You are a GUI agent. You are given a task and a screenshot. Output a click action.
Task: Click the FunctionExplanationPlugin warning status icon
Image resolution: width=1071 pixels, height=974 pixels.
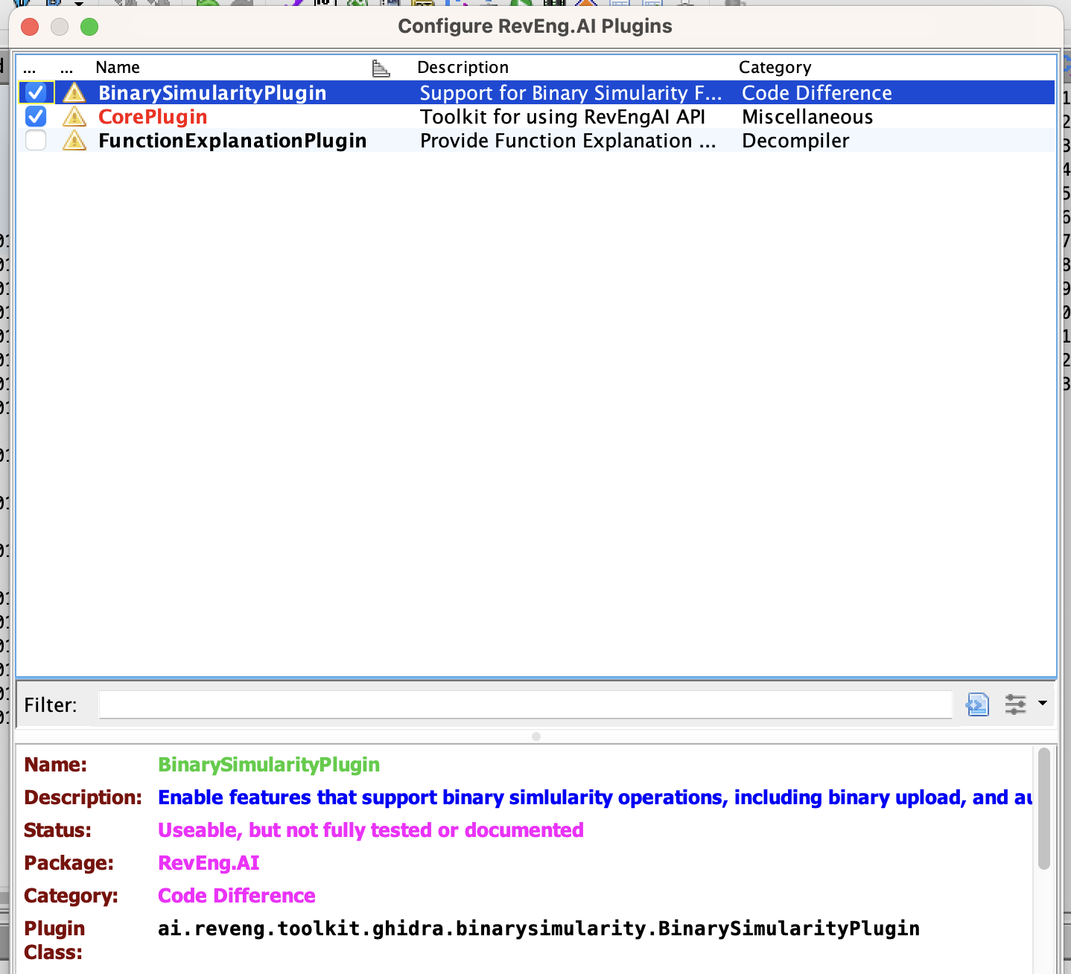click(x=74, y=140)
